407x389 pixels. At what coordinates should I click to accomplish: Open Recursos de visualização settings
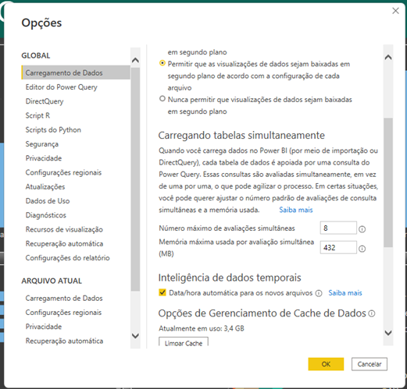click(x=64, y=229)
